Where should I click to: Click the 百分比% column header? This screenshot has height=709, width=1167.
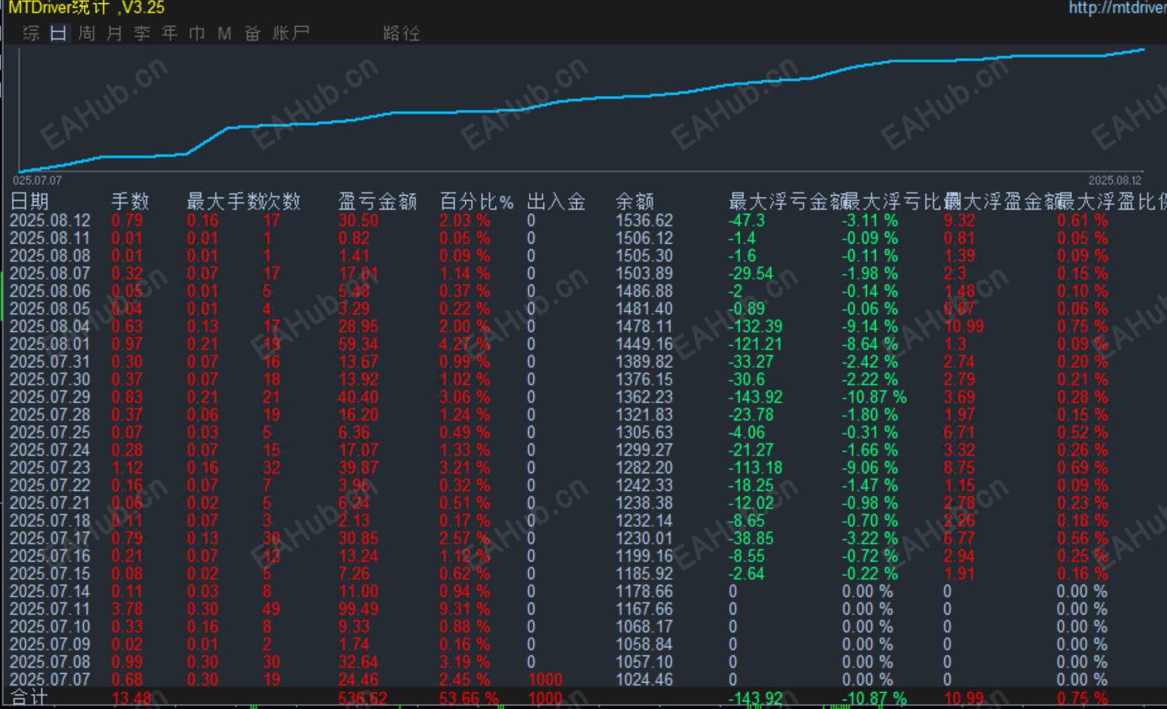(477, 202)
